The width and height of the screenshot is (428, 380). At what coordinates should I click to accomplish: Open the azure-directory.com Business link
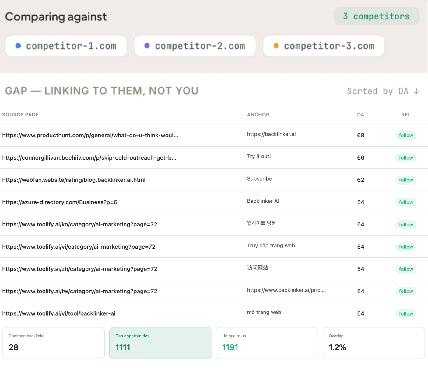pyautogui.click(x=60, y=202)
